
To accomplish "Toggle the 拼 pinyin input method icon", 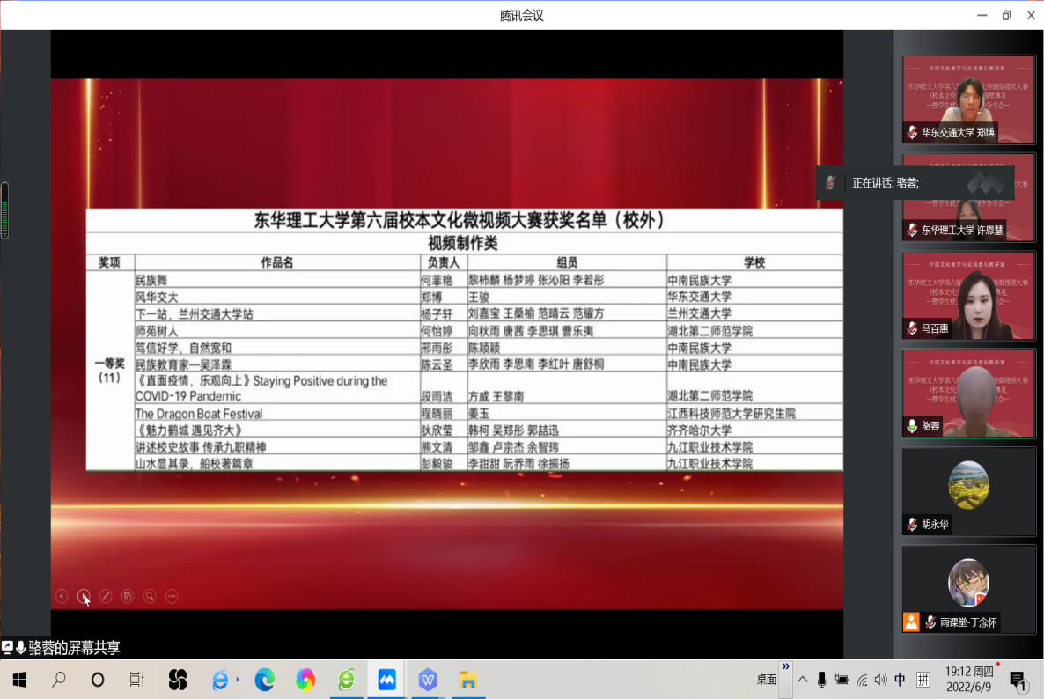I will pyautogui.click(x=923, y=680).
